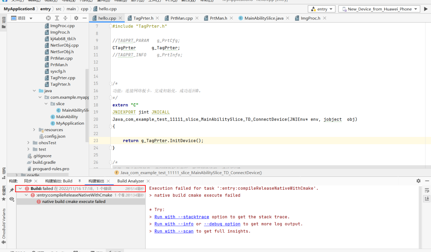Pin the build output tab

pyautogui.click(x=79, y=181)
